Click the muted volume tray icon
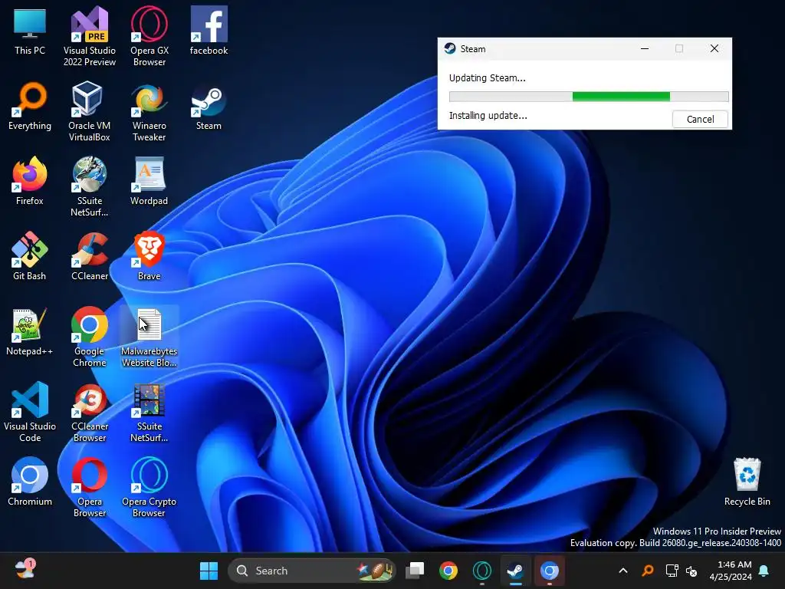The width and height of the screenshot is (785, 589). (x=691, y=571)
